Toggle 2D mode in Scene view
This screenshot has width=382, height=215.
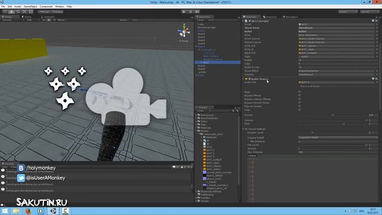tap(44, 20)
